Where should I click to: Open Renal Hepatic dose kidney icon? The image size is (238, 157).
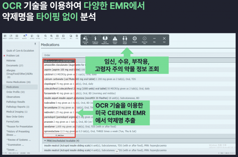105,39
